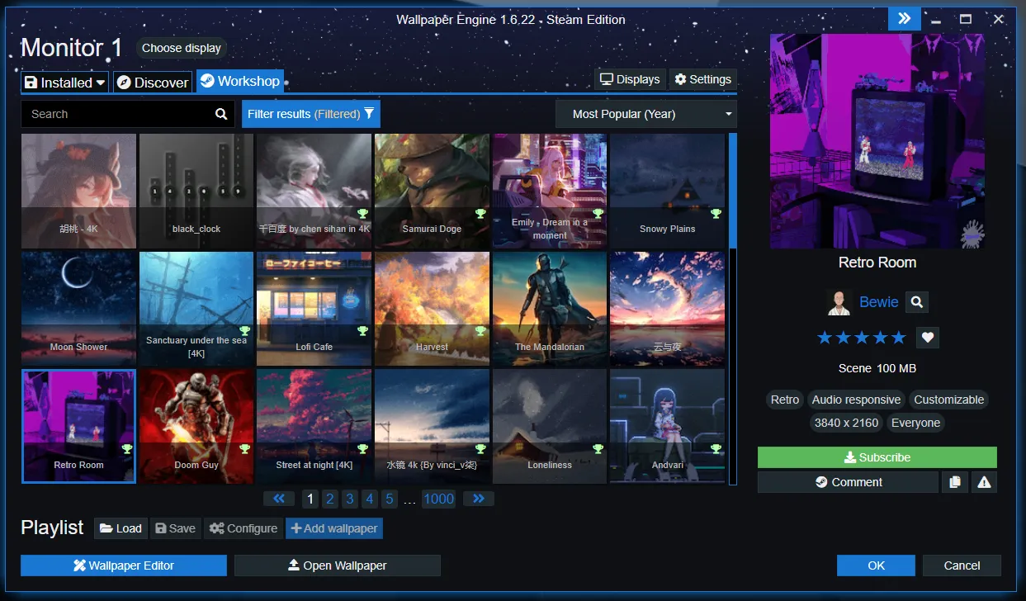Select the Moon Shower wallpaper
Viewport: 1026px width, 601px height.
[x=78, y=309]
